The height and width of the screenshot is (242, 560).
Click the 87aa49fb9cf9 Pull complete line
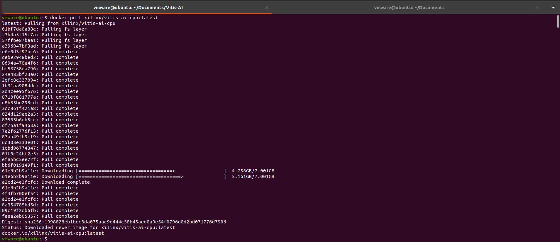click(40, 137)
